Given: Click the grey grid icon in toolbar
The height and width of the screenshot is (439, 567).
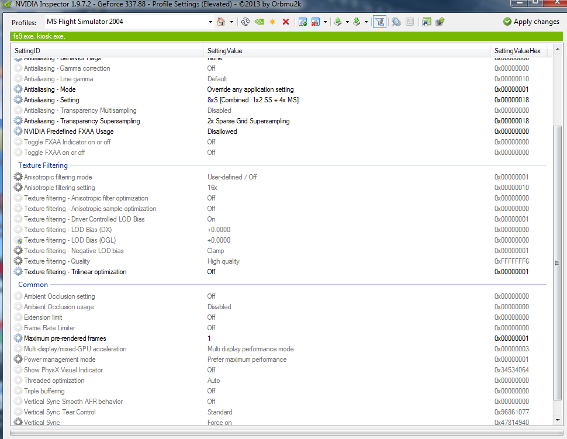Looking at the screenshot, I should [x=410, y=22].
